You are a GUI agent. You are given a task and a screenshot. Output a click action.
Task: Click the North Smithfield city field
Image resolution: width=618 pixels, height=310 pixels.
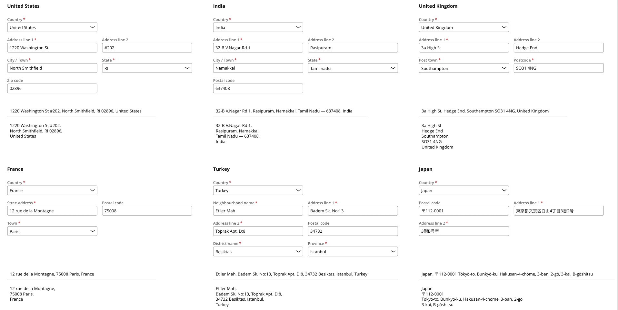52,68
